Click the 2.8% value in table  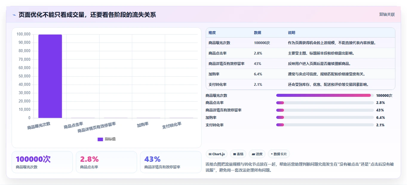tap(258, 53)
